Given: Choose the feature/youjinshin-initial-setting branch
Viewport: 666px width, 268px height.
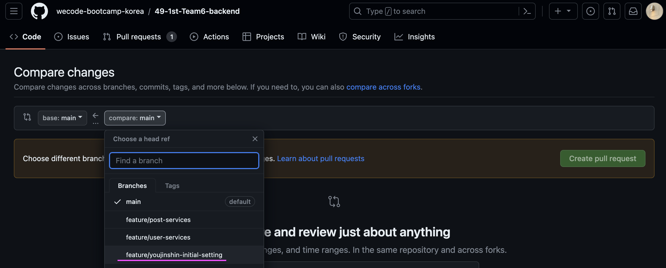Looking at the screenshot, I should coord(184,255).
